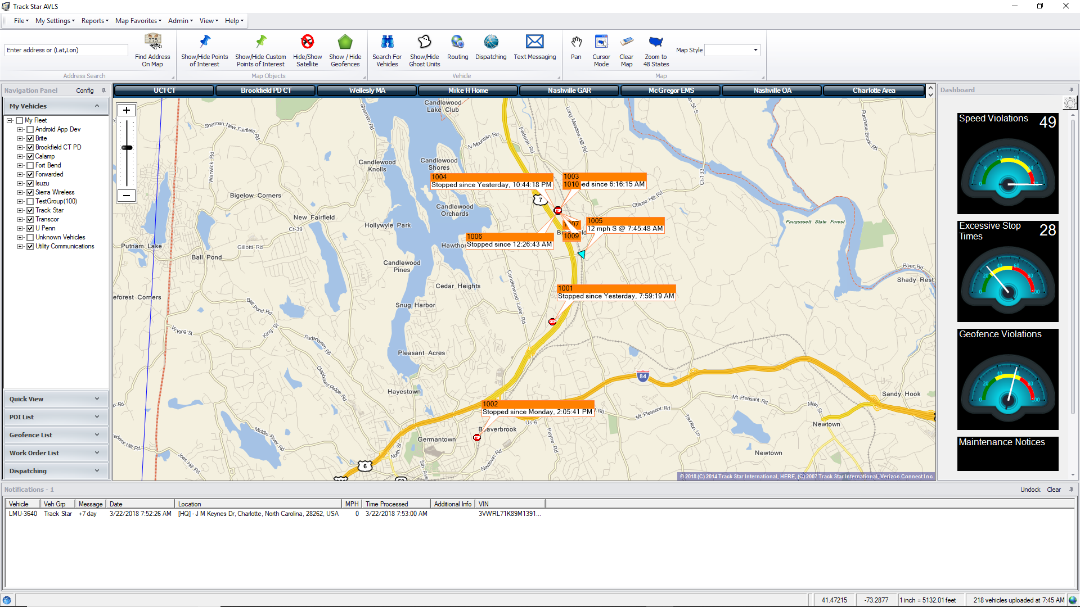This screenshot has width=1080, height=607.
Task: Open the Map Style dropdown
Action: click(755, 50)
